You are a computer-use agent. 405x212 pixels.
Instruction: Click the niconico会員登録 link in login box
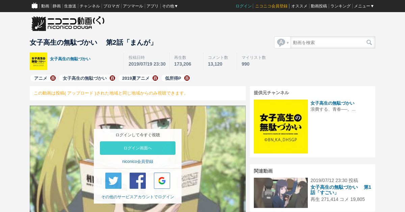coord(138,162)
